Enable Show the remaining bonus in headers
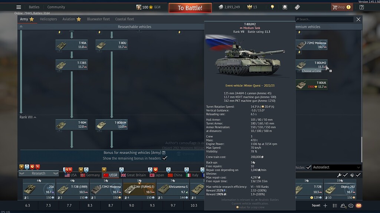 165,158
